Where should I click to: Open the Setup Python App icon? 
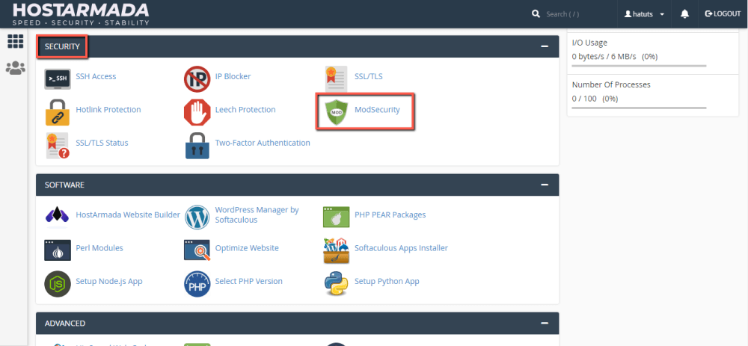click(337, 284)
